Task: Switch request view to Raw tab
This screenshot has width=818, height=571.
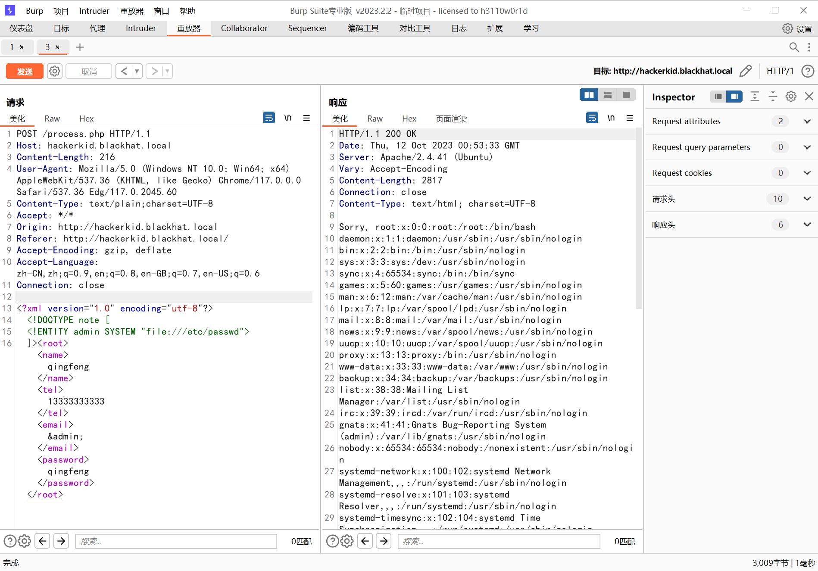Action: (x=52, y=119)
